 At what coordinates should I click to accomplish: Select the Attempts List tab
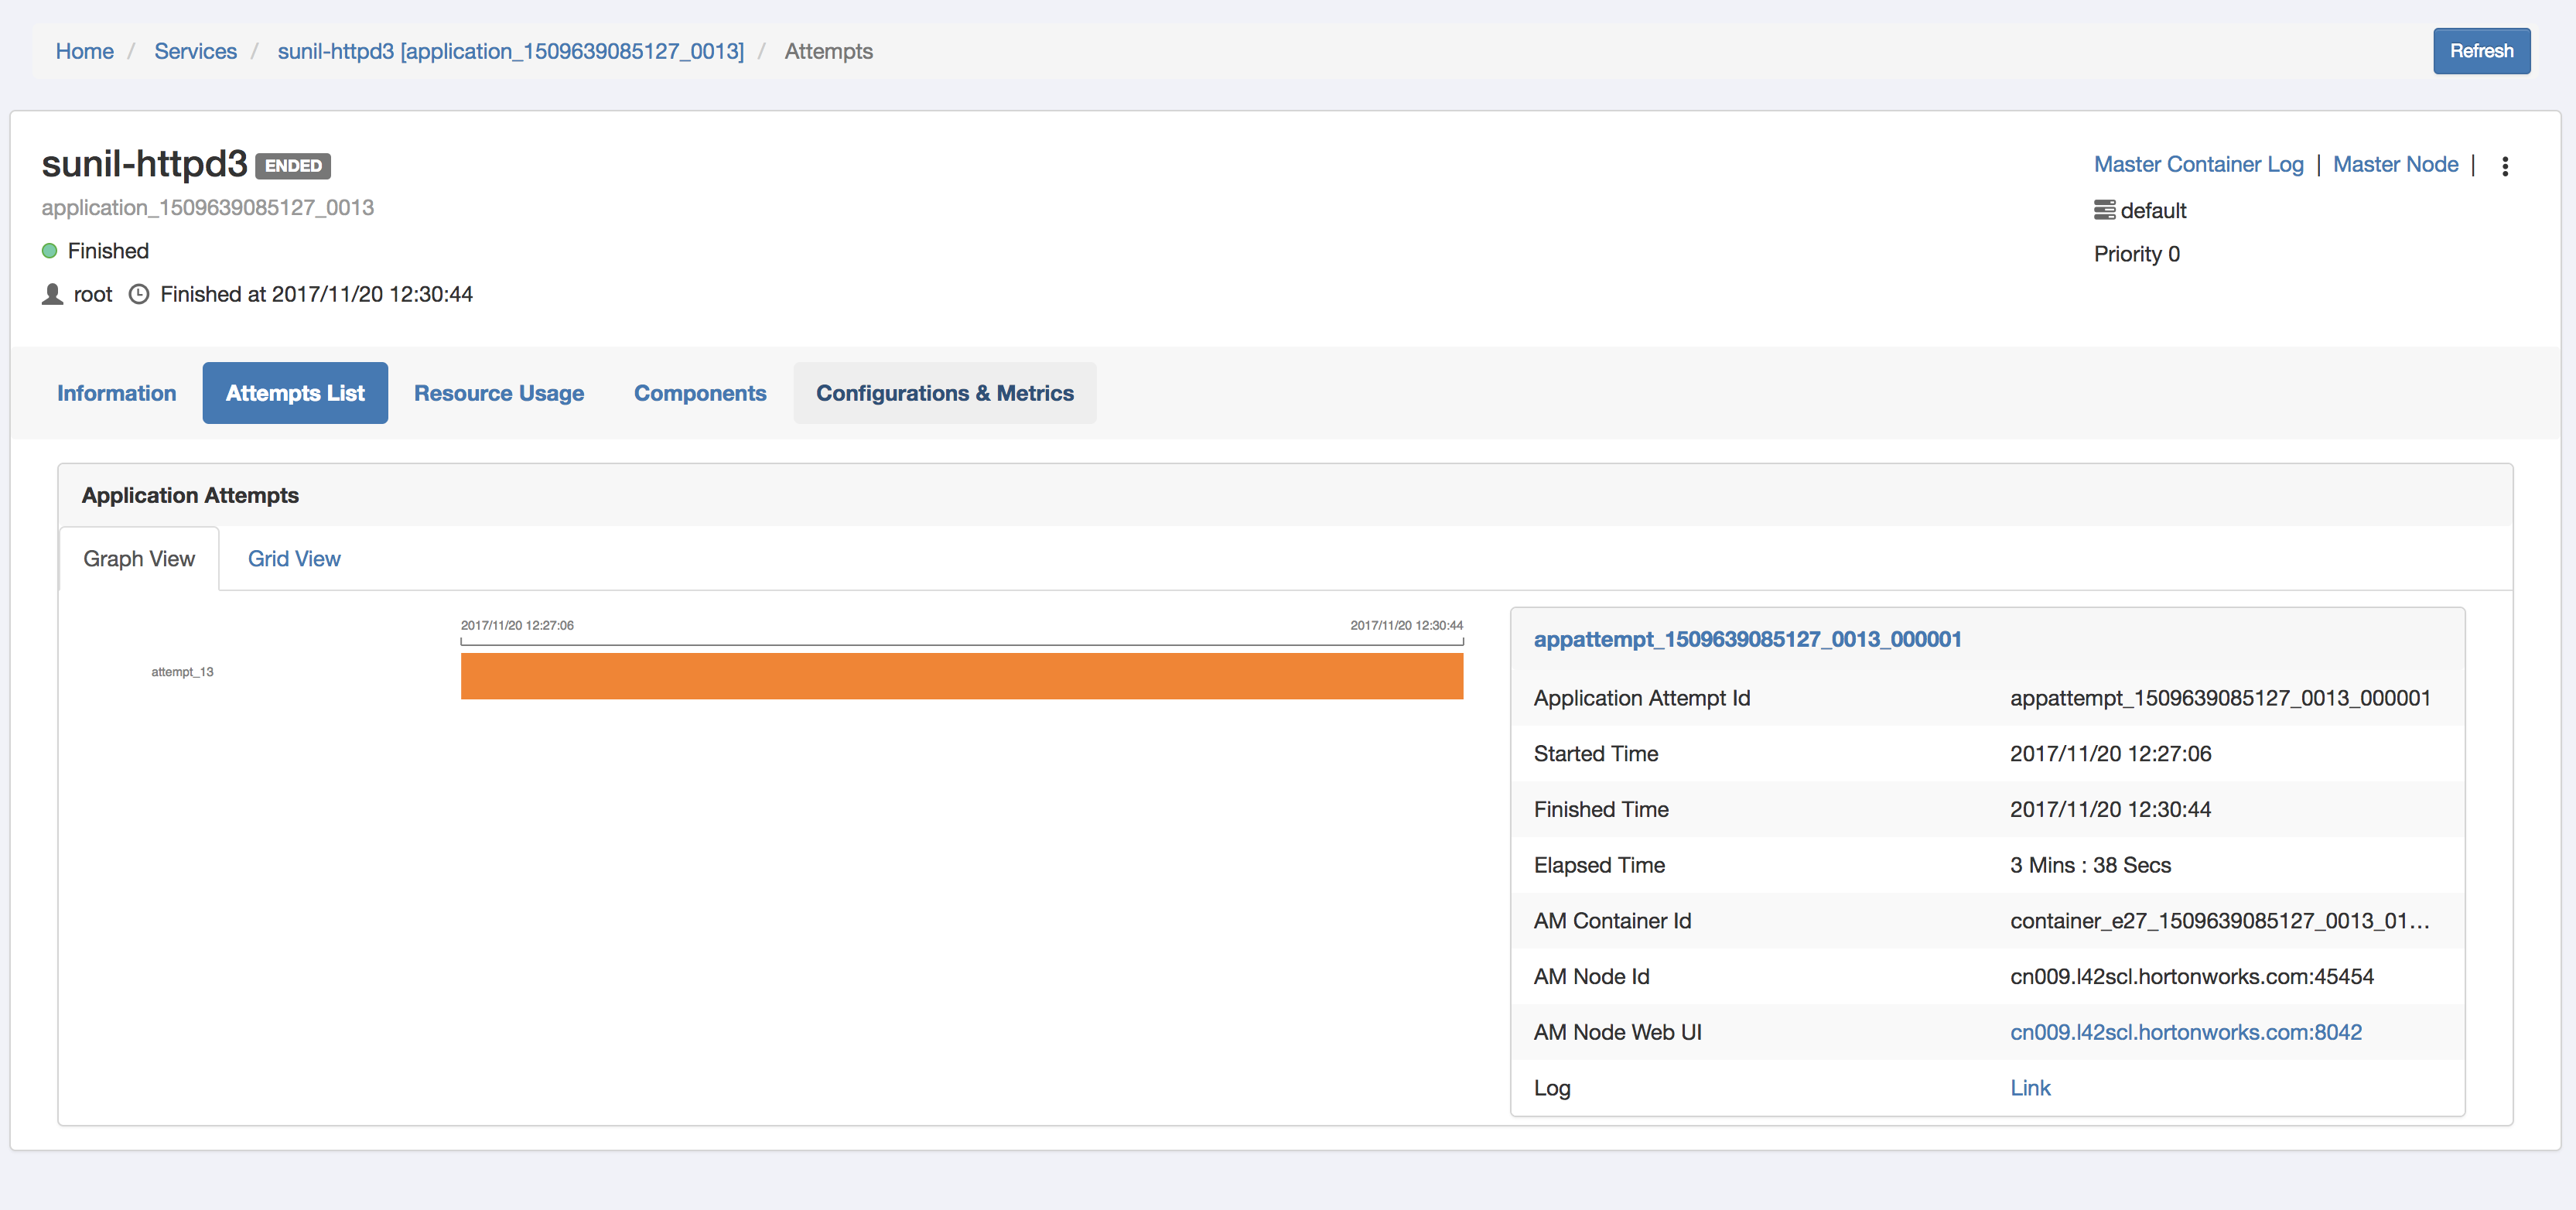click(295, 393)
